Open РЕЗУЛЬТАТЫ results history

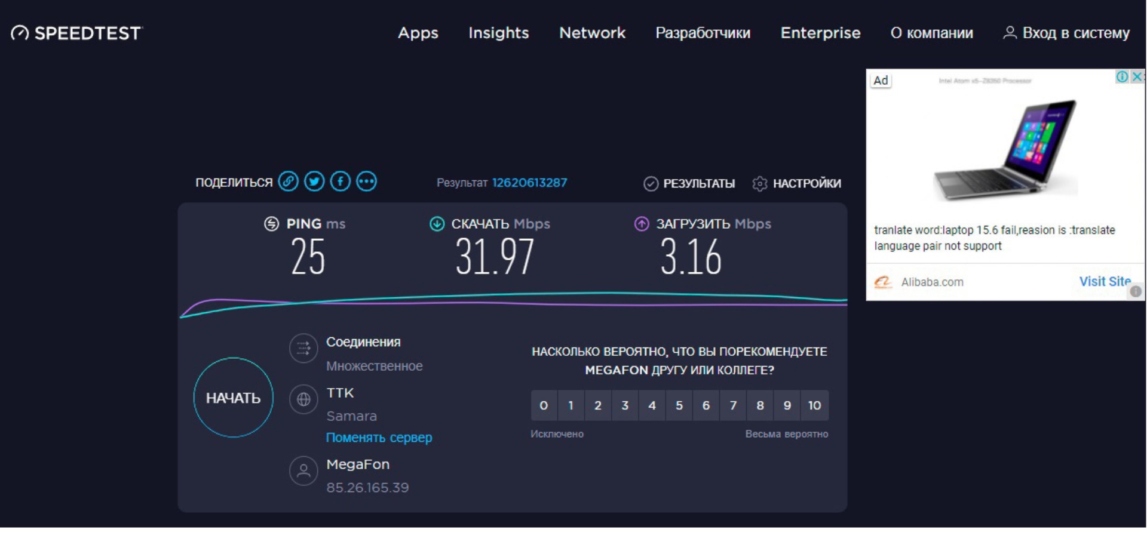(699, 184)
